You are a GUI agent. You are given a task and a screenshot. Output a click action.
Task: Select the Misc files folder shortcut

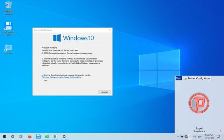[8, 49]
